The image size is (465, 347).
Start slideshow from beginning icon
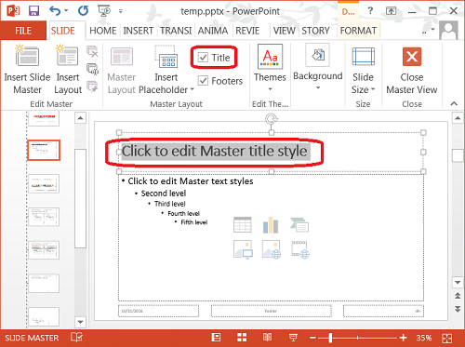[x=104, y=11]
